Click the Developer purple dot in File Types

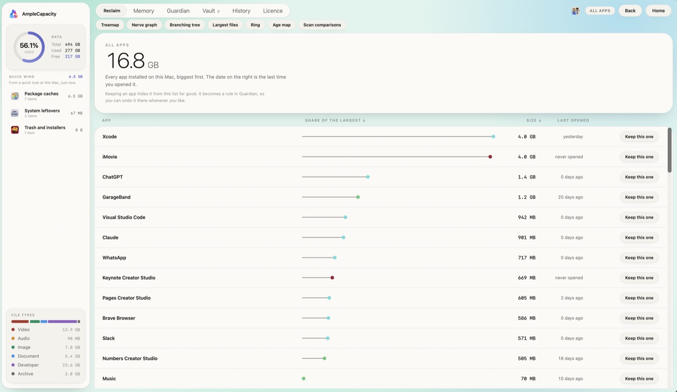point(13,365)
